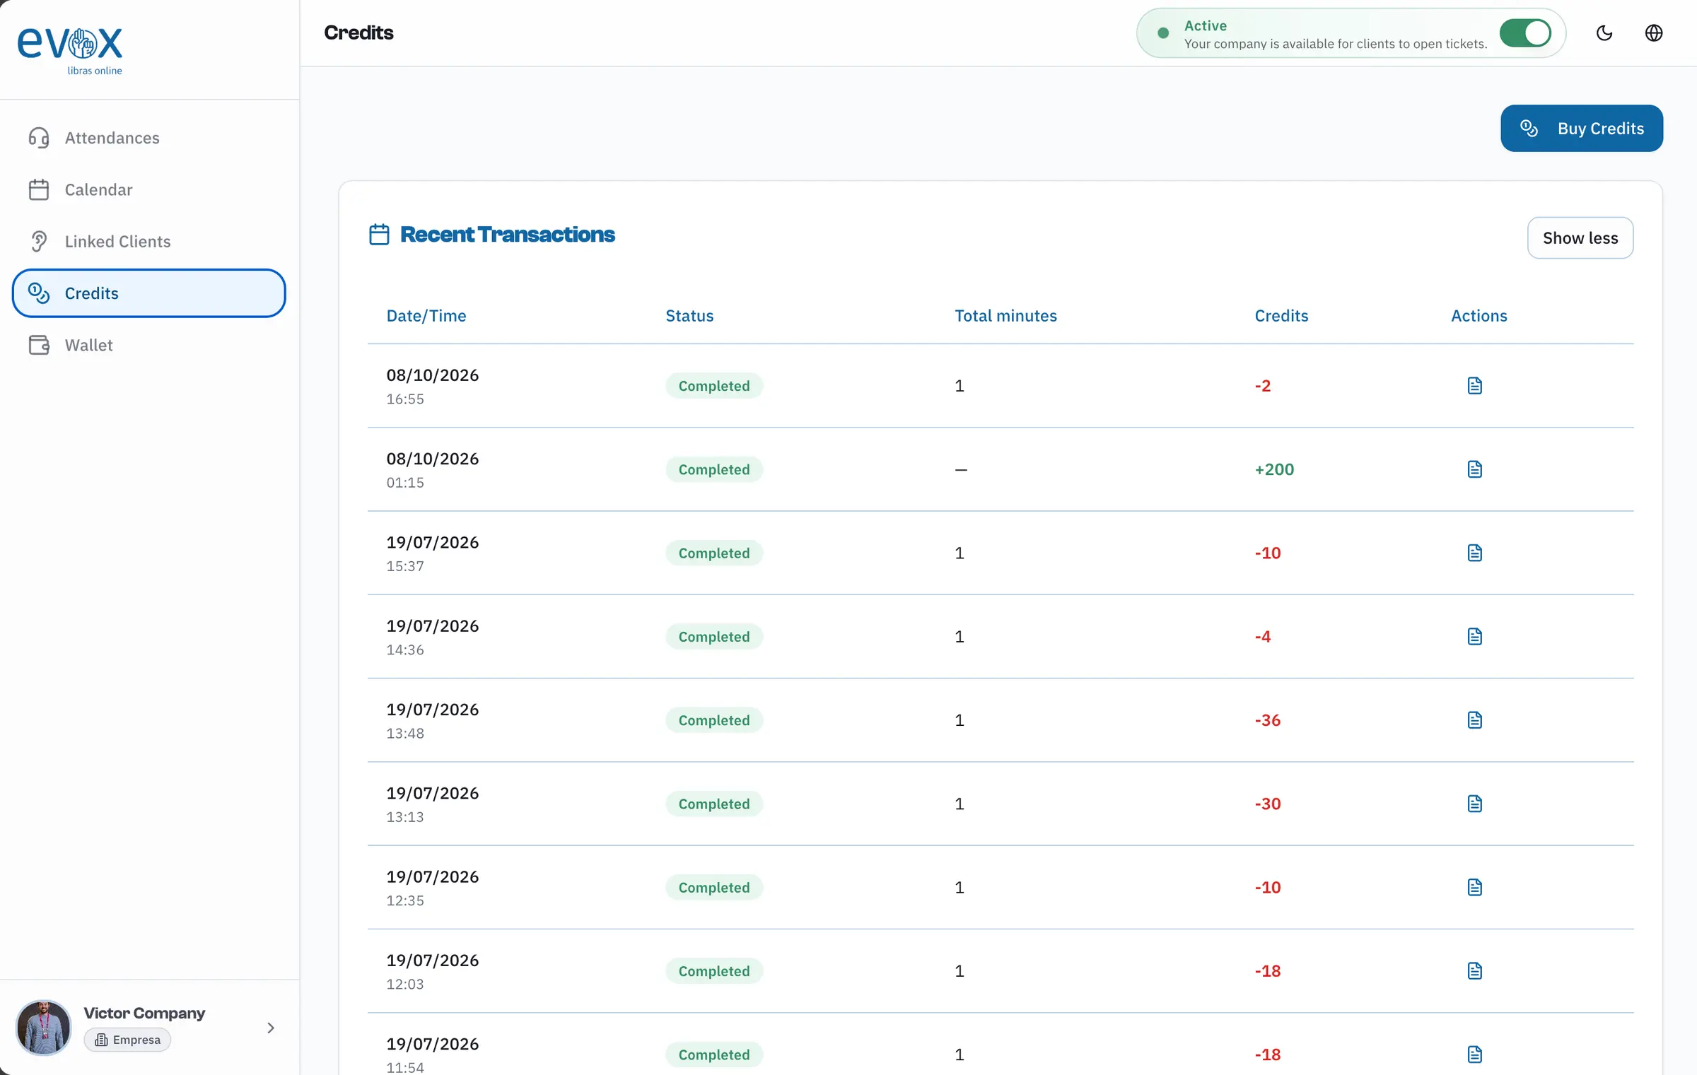Click the -36 credits value
Image resolution: width=1697 pixels, height=1075 pixels.
[1268, 720]
